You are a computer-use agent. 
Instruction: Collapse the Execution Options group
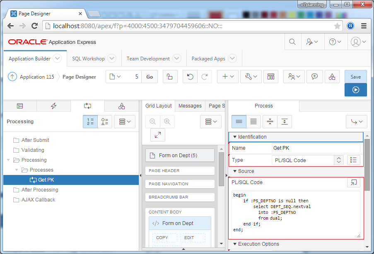[235, 244]
